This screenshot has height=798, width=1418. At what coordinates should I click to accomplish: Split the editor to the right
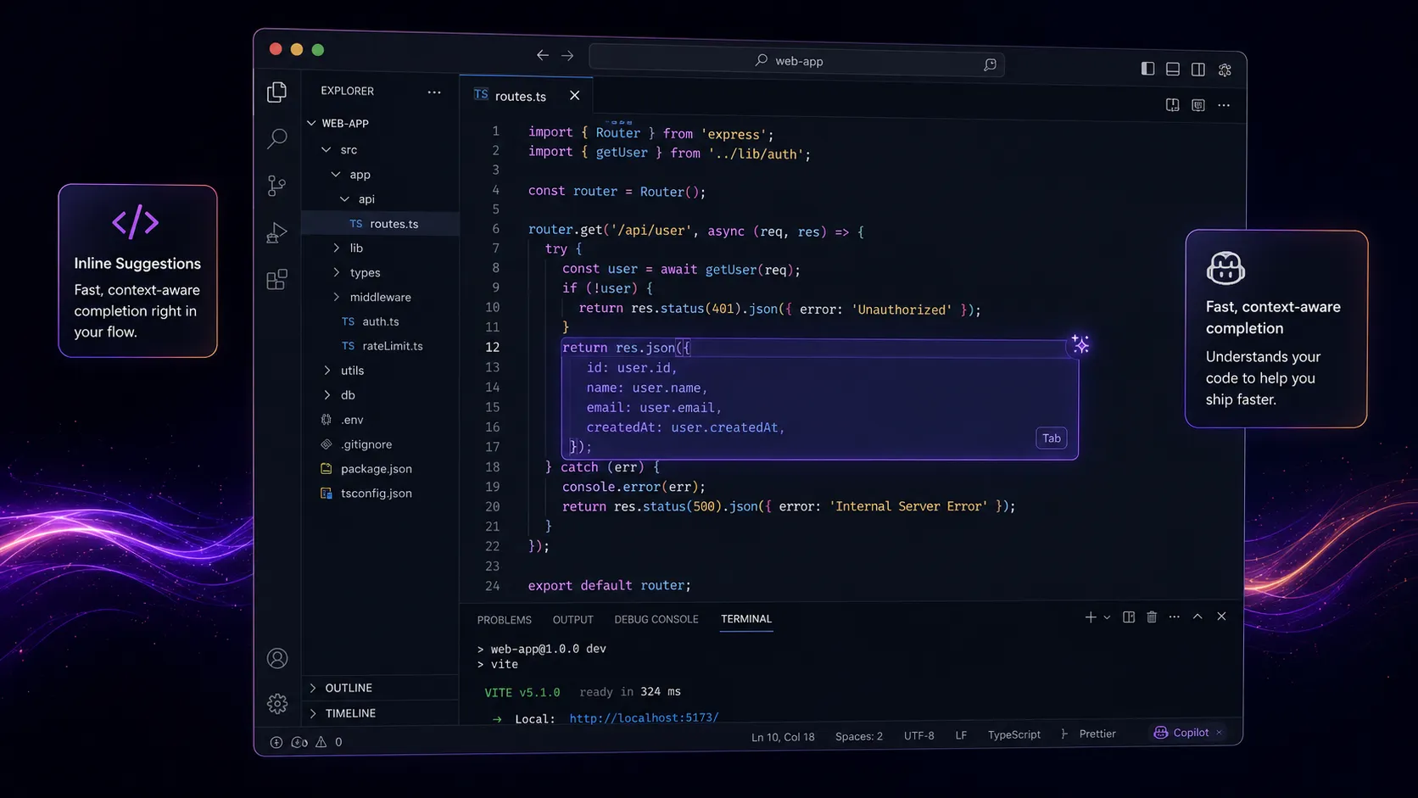click(1172, 105)
